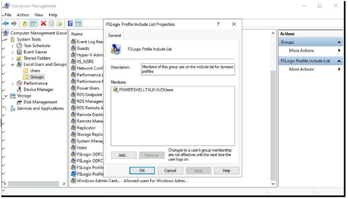348x199 pixels.
Task: Select the Storage Replica group row
Action: (x=87, y=134)
